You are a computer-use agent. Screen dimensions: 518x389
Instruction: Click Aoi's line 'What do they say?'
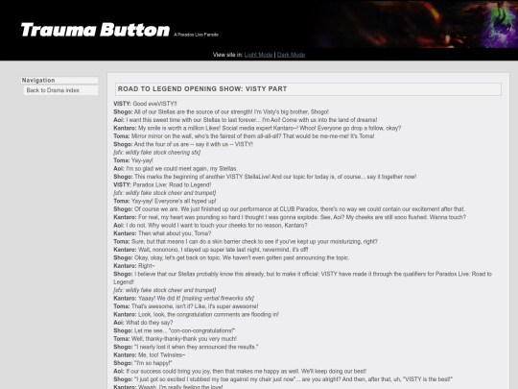[143, 323]
